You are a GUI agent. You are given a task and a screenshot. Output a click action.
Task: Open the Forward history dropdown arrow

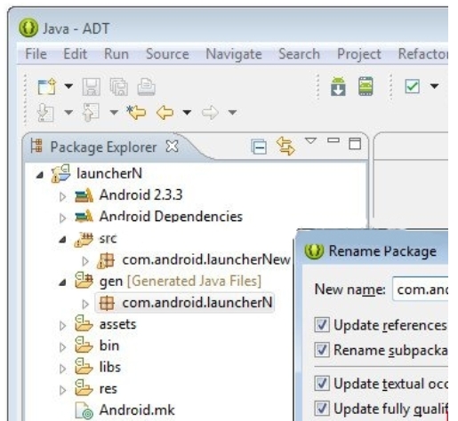pyautogui.click(x=232, y=113)
